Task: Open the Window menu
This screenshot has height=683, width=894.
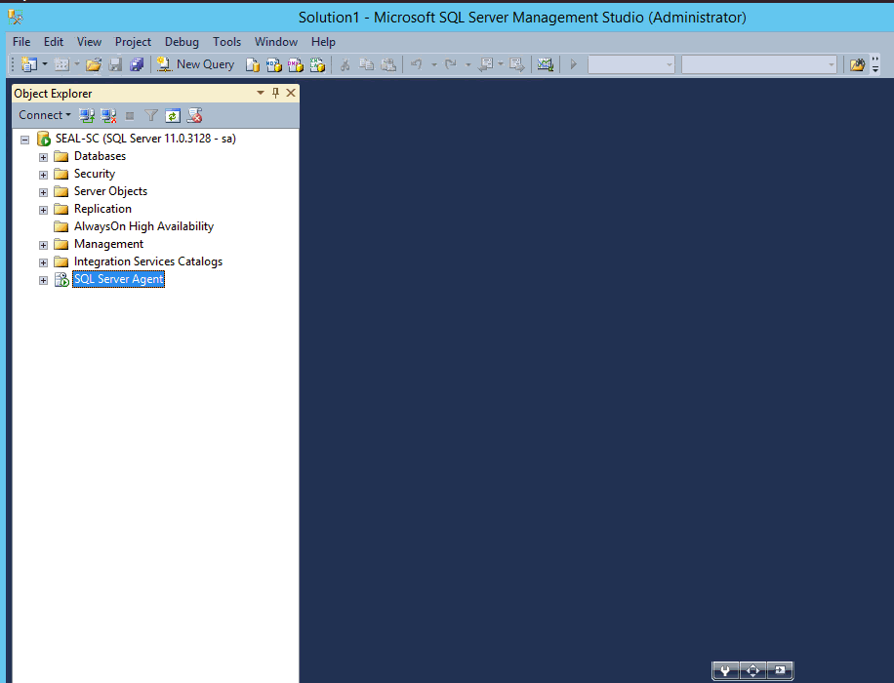Action: click(276, 42)
